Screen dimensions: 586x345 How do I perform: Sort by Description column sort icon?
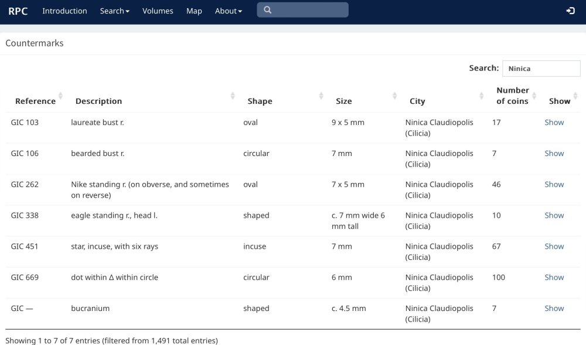(233, 96)
